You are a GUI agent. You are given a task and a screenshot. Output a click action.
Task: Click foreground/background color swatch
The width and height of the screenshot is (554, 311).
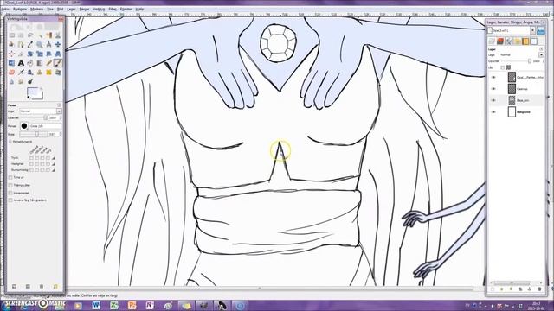pos(35,94)
